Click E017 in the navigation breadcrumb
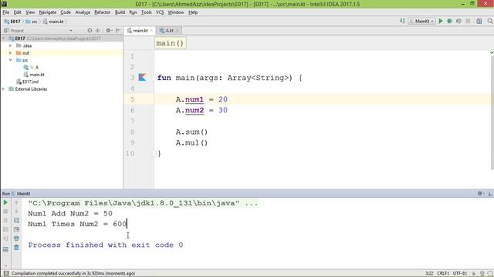The height and width of the screenshot is (277, 494). [12, 22]
